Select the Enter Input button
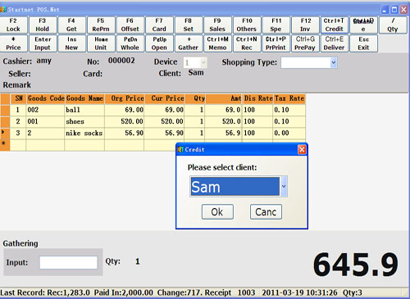Screen dimensions: 410x299 coord(43,43)
